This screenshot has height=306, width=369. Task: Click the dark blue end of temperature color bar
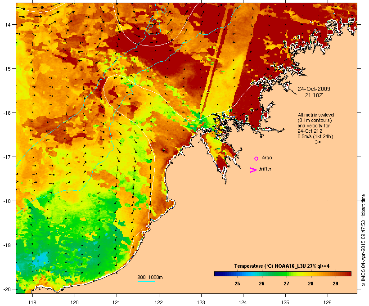(x=217, y=274)
